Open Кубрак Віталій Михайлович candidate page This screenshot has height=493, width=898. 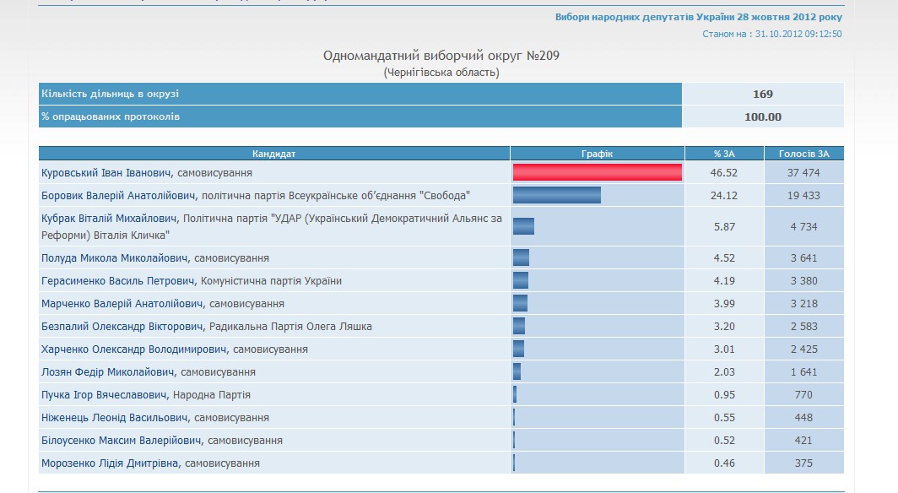click(110, 219)
